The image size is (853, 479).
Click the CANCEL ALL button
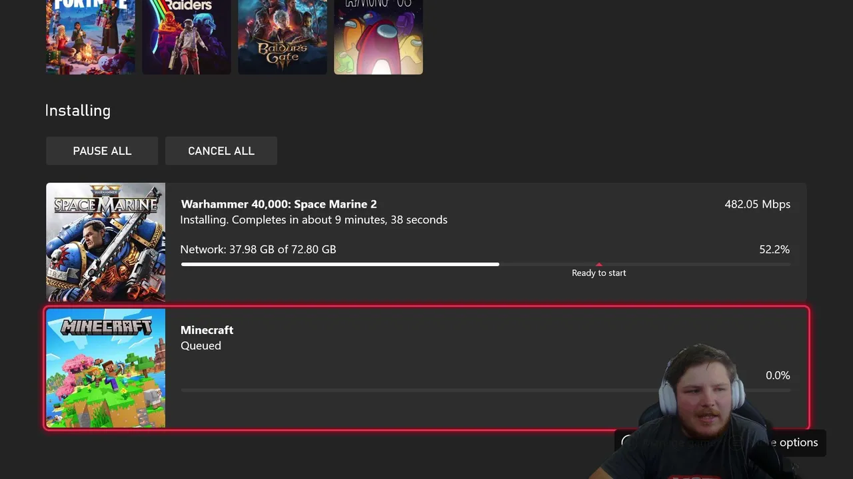[221, 151]
